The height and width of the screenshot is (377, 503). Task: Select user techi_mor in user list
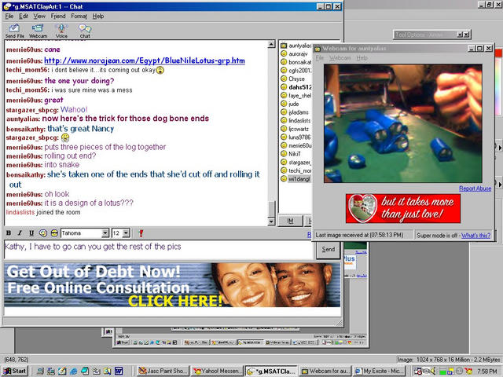(x=296, y=170)
